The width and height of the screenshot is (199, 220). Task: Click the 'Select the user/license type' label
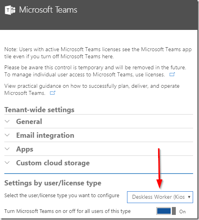[x=62, y=196]
